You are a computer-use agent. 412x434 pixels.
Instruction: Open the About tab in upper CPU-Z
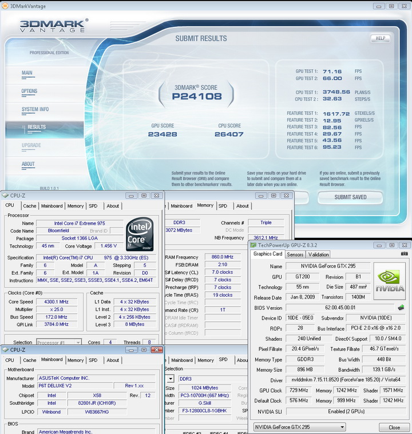coord(113,206)
